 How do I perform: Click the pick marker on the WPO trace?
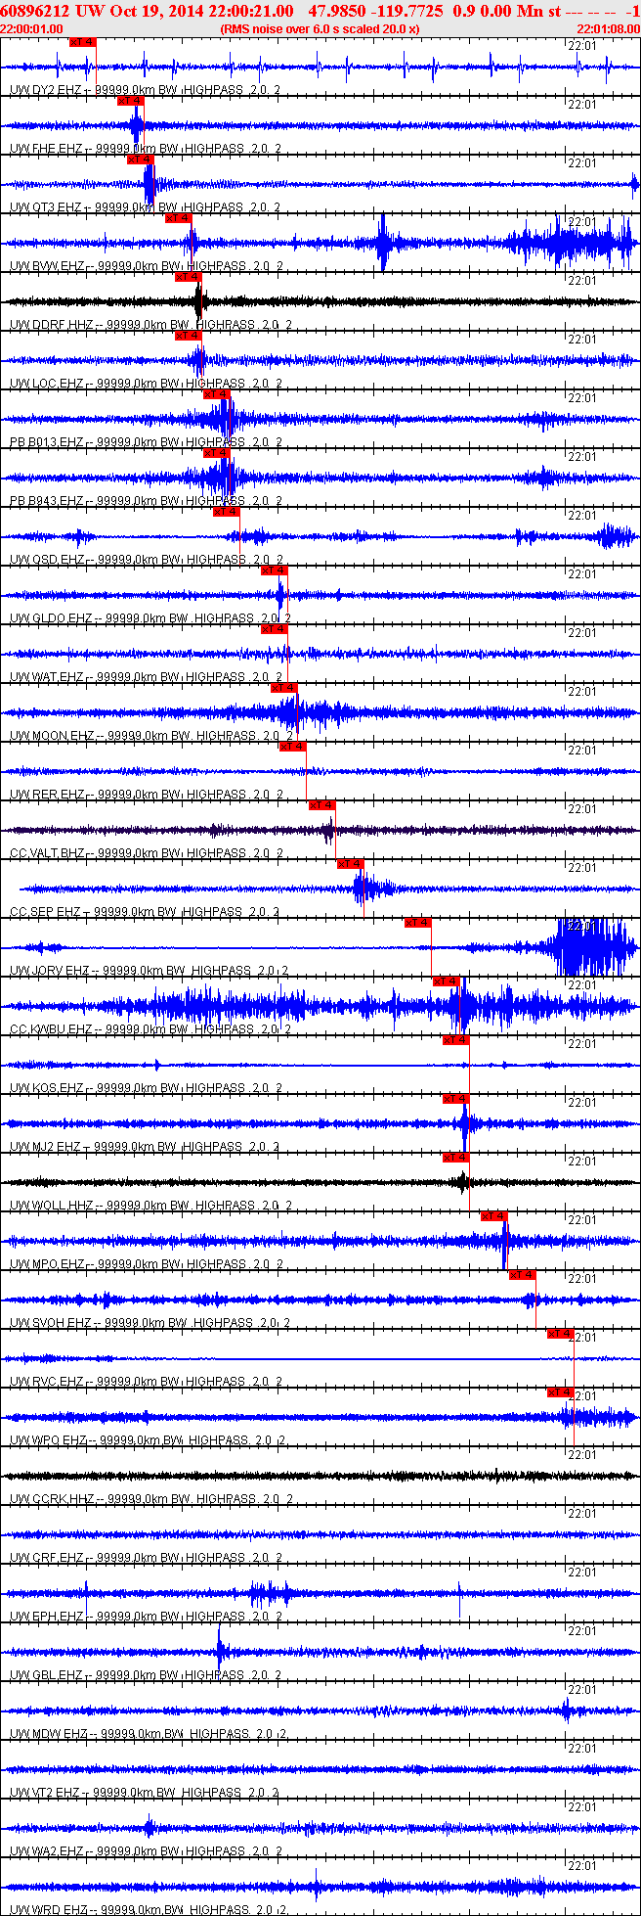pyautogui.click(x=560, y=1392)
